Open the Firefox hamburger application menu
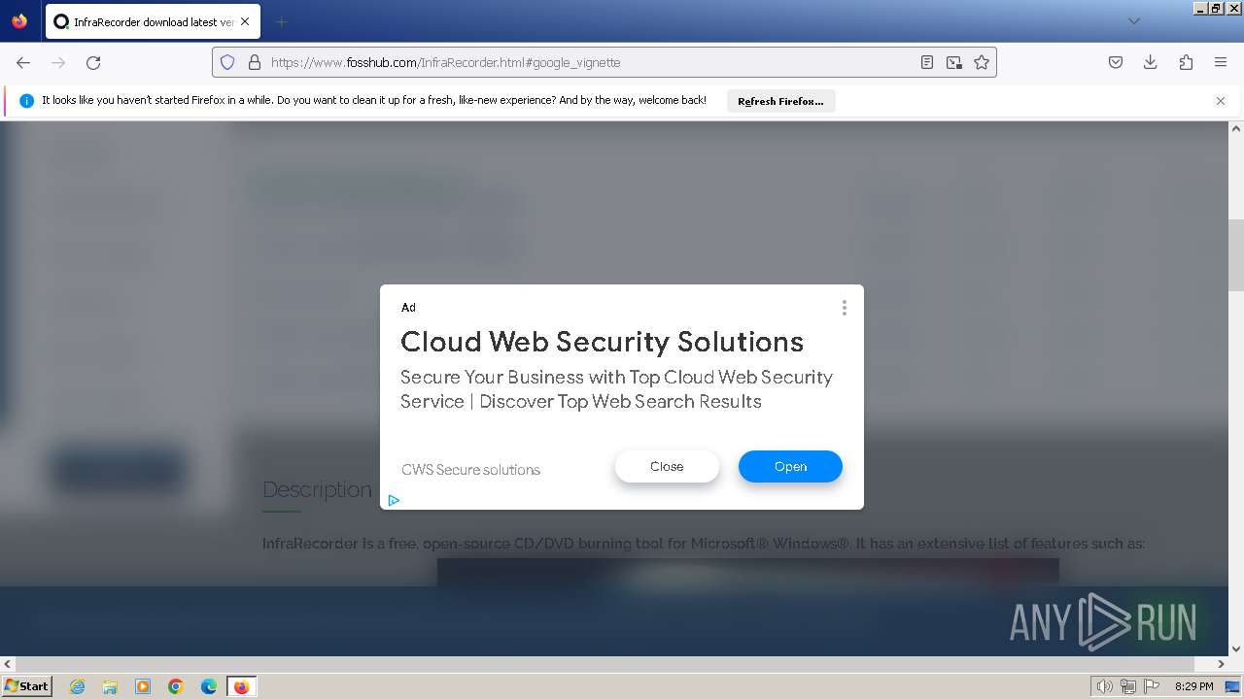The width and height of the screenshot is (1244, 699). pyautogui.click(x=1221, y=62)
